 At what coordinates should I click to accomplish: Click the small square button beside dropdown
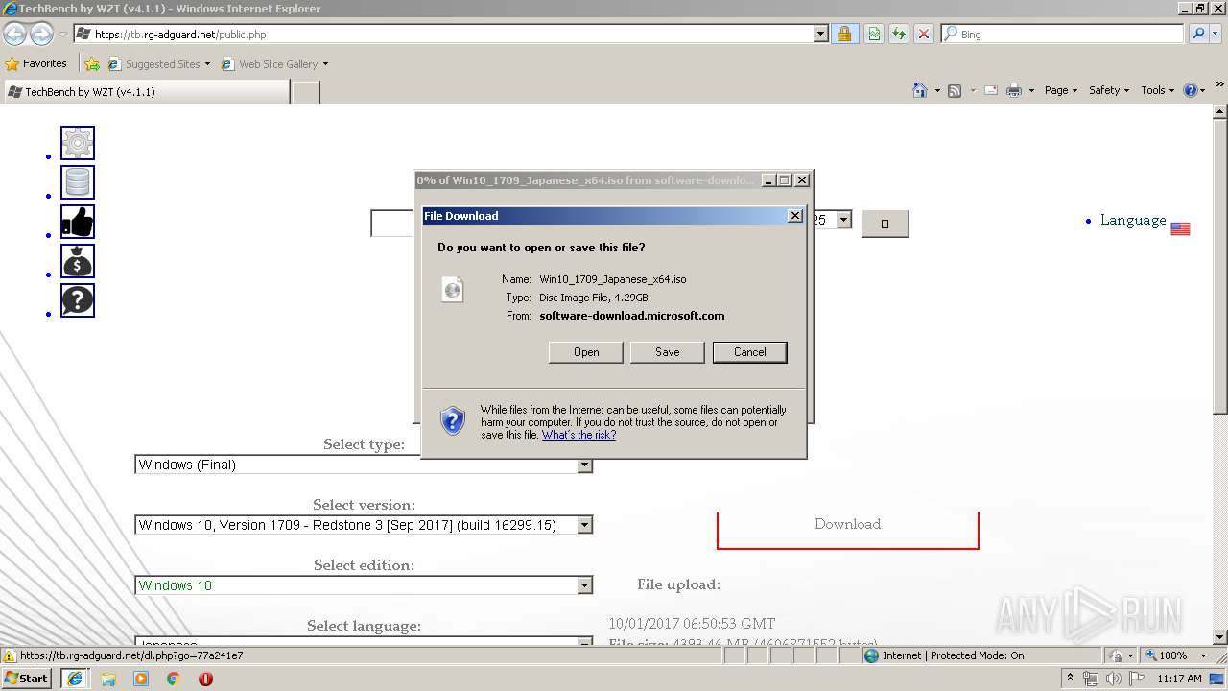[x=885, y=224]
